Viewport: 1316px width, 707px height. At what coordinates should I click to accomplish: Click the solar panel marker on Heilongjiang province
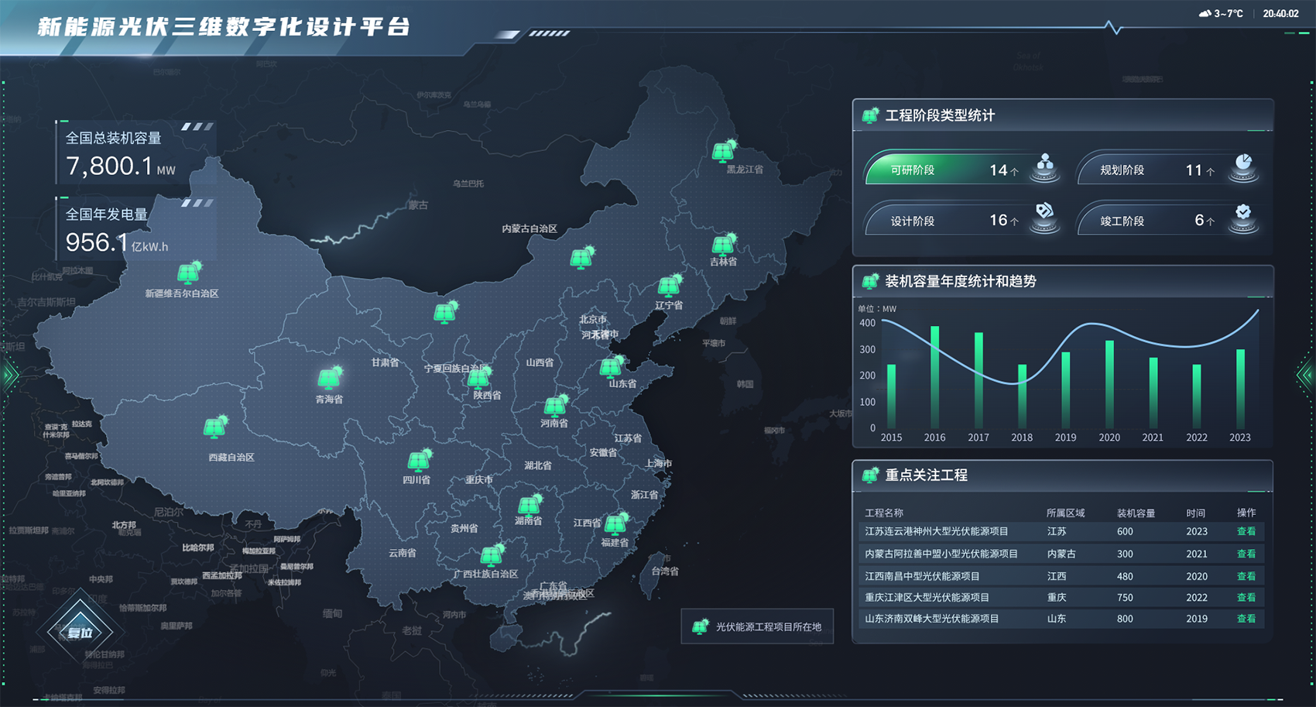point(724,150)
